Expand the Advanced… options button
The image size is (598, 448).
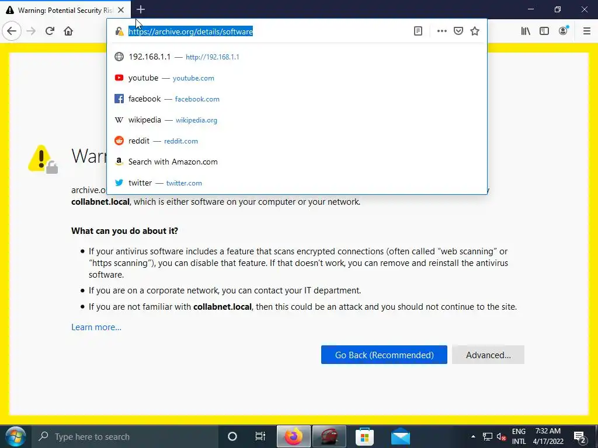pyautogui.click(x=488, y=355)
